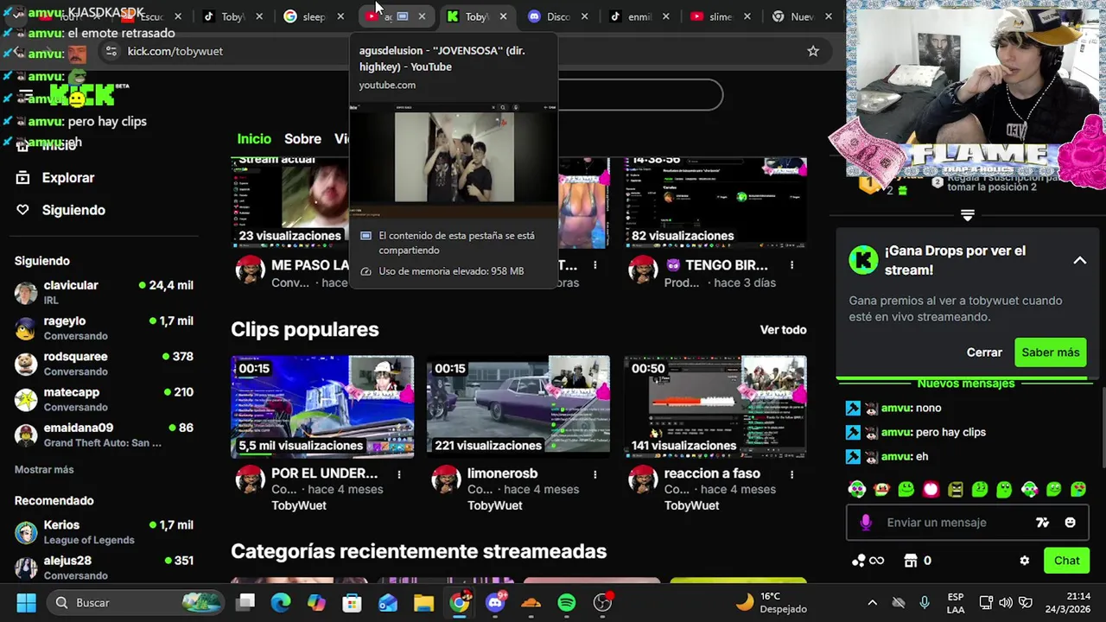The width and height of the screenshot is (1106, 622).
Task: Open emaidana09 channel in sidebar
Action: coord(104,435)
